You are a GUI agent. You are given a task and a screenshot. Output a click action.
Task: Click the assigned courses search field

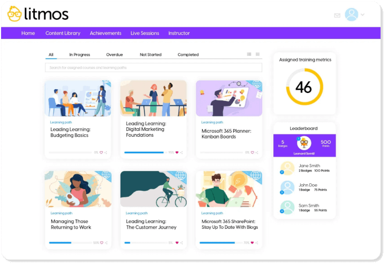[153, 67]
